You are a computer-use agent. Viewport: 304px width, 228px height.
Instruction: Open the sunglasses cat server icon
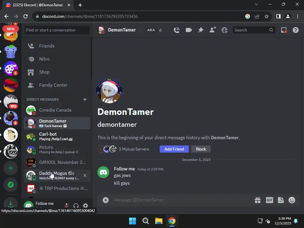(11, 151)
